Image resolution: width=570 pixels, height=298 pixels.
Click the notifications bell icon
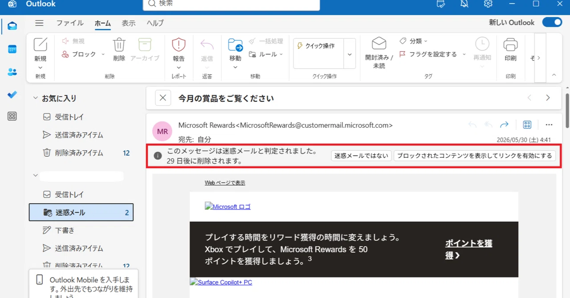point(465,4)
